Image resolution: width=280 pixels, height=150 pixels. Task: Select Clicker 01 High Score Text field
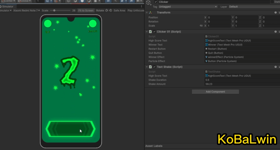[242, 40]
